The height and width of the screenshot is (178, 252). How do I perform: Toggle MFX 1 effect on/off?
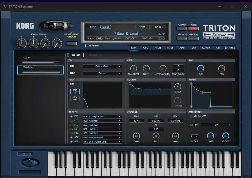click(x=71, y=137)
